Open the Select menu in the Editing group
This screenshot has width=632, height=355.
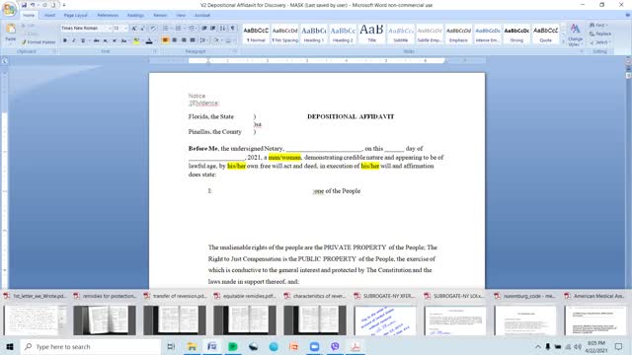599,42
